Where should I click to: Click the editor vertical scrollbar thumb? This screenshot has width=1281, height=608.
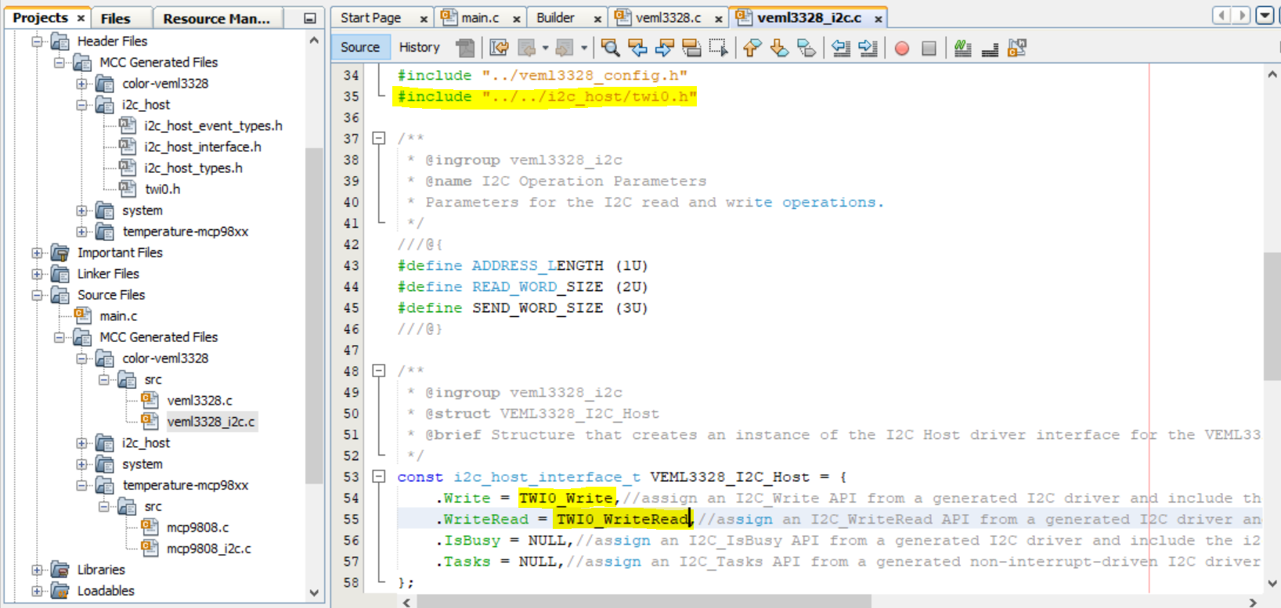pos(1272,316)
